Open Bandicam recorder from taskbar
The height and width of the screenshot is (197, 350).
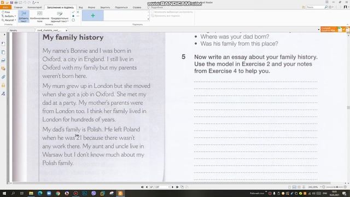click(x=75, y=193)
